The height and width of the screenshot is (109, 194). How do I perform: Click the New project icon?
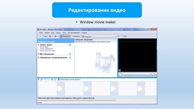[x=40, y=36]
